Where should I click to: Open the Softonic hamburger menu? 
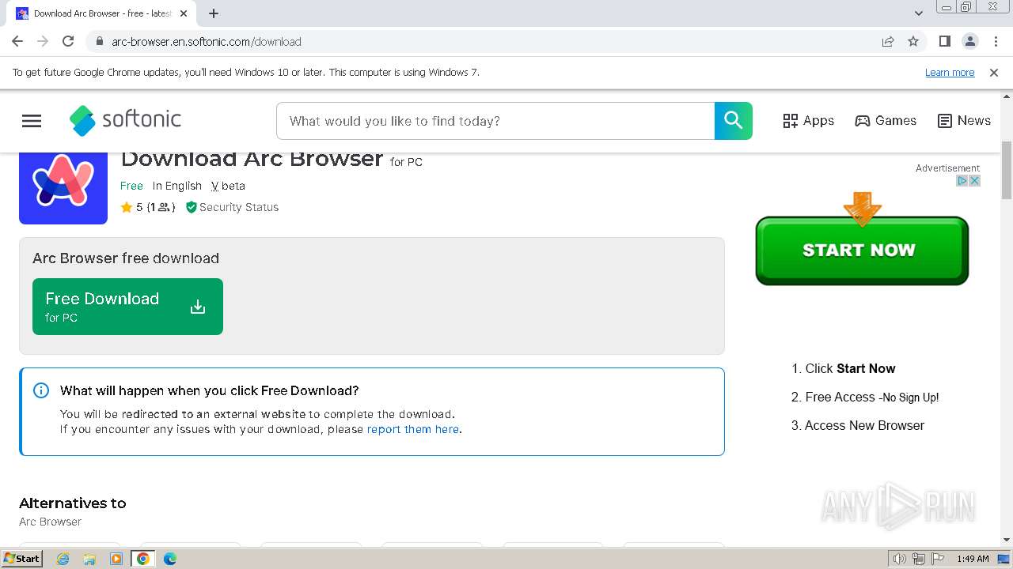pyautogui.click(x=32, y=121)
